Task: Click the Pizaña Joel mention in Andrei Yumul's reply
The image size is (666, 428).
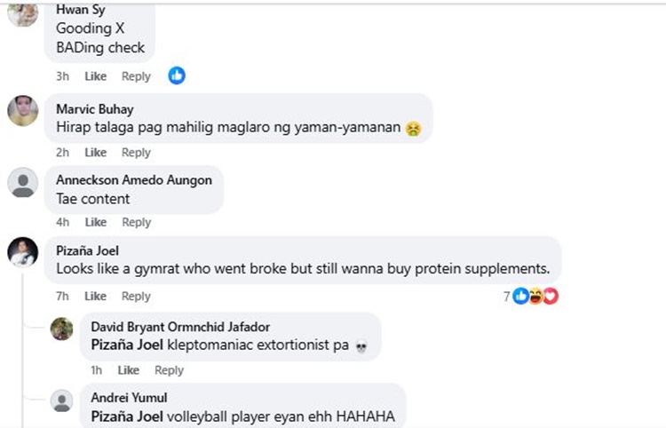Action: (127, 417)
